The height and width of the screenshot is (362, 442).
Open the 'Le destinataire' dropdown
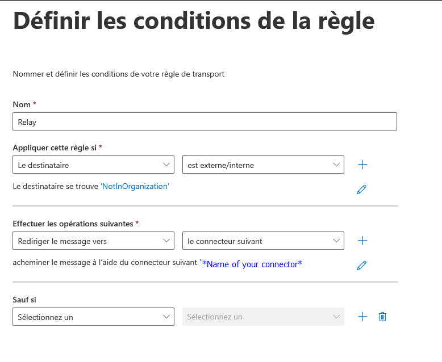click(93, 165)
